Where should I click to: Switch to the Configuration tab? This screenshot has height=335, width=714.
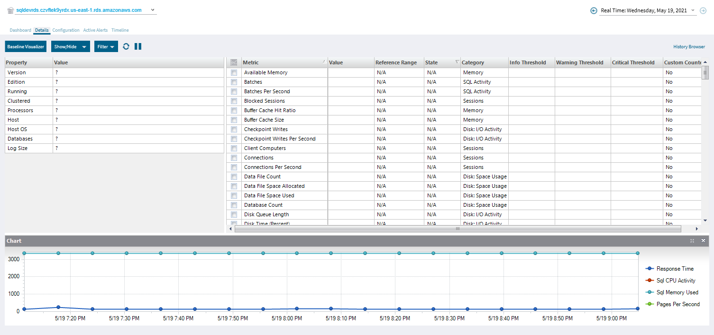pos(66,30)
